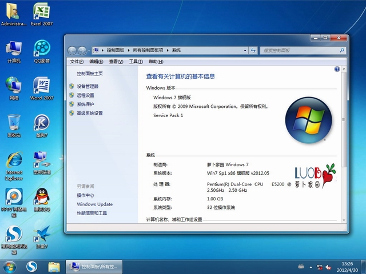Open 远程设置 link
366x274 pixels.
pyautogui.click(x=85, y=95)
